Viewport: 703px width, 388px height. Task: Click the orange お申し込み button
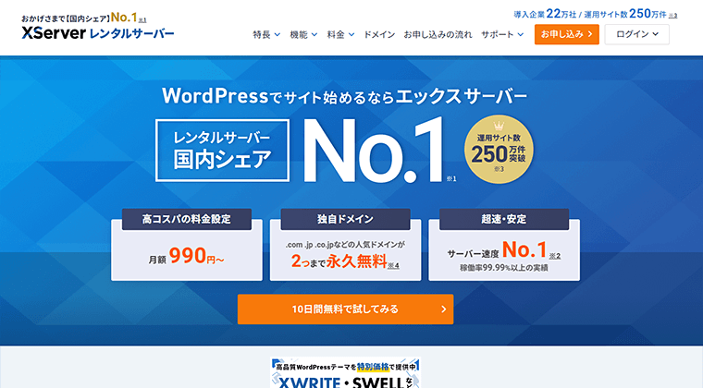tap(567, 34)
